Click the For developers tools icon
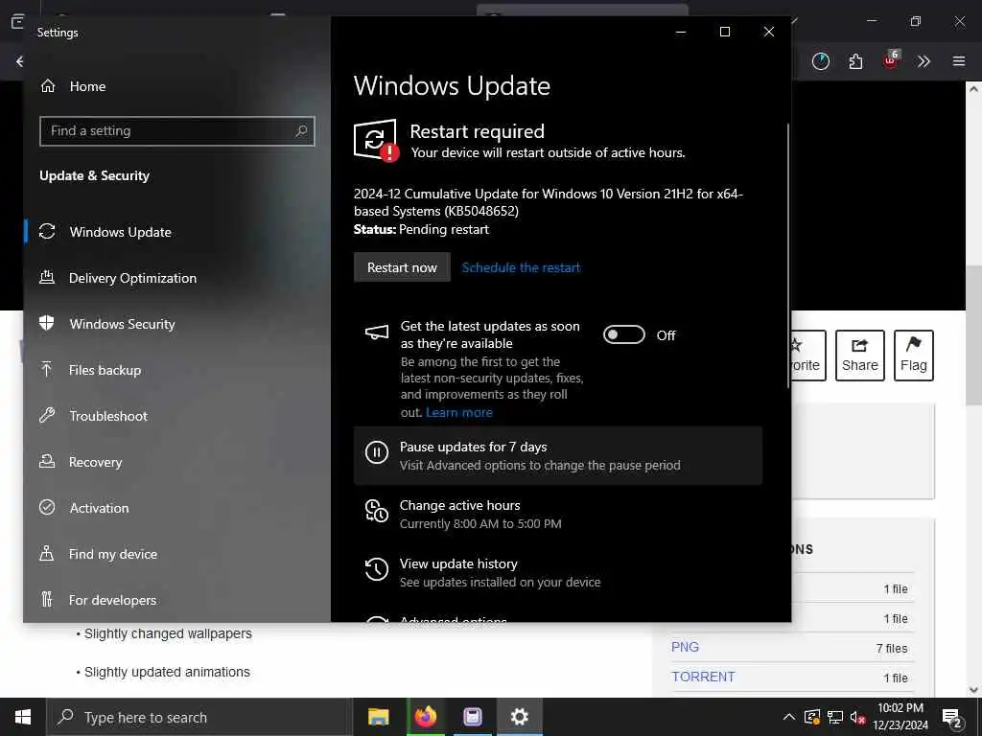982x736 pixels. [x=47, y=600]
